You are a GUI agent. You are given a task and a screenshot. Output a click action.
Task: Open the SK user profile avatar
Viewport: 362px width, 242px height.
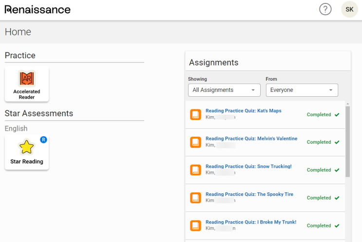click(x=349, y=9)
